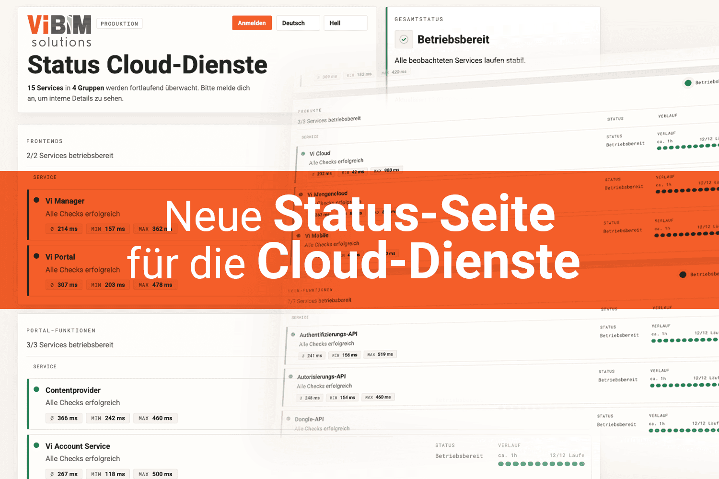This screenshot has height=479, width=719.
Task: Click "MAX 460 ms" in the Contentprovider row
Action: [x=155, y=418]
